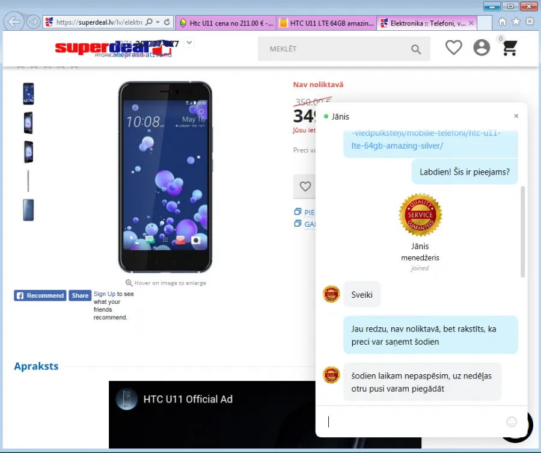Click the 'Jānis' name in chat header
Viewport: 541px width, 453px height.
[x=341, y=117]
